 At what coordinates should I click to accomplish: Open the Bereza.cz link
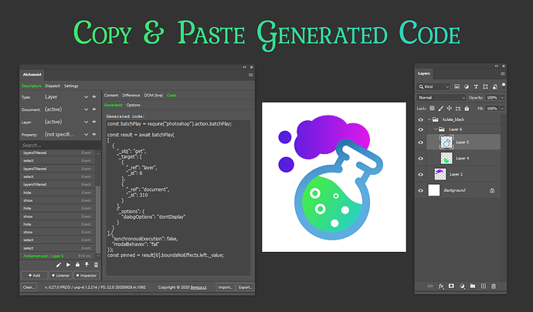coord(199,287)
